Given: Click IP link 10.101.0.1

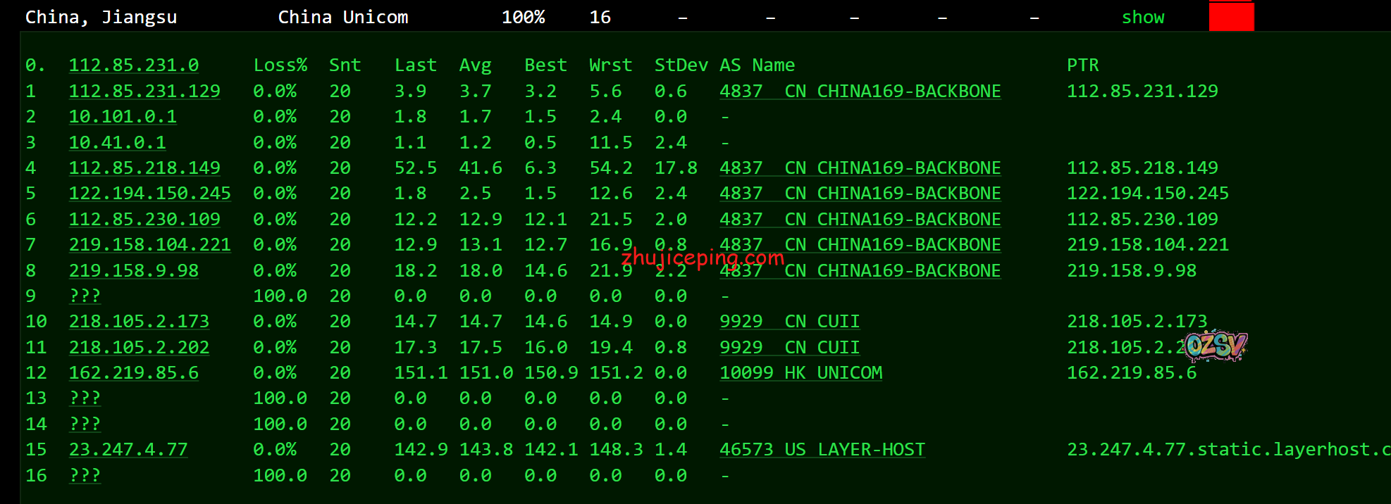Looking at the screenshot, I should pyautogui.click(x=123, y=117).
